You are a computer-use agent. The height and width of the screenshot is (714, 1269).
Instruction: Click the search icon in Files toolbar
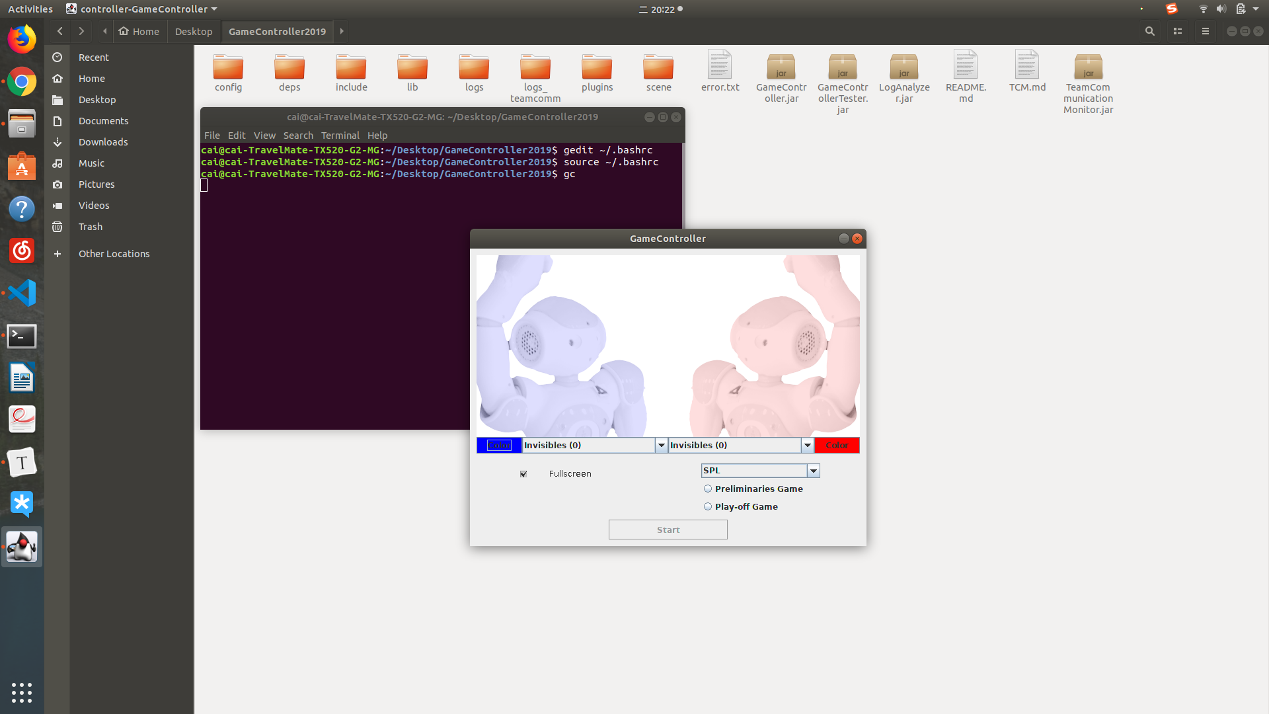click(x=1150, y=31)
